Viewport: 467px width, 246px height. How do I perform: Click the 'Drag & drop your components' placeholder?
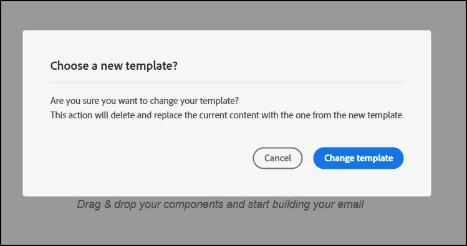click(x=220, y=204)
